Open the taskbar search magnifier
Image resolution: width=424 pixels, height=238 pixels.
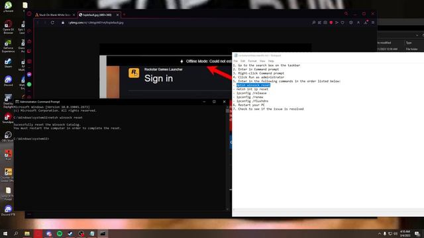point(16,233)
